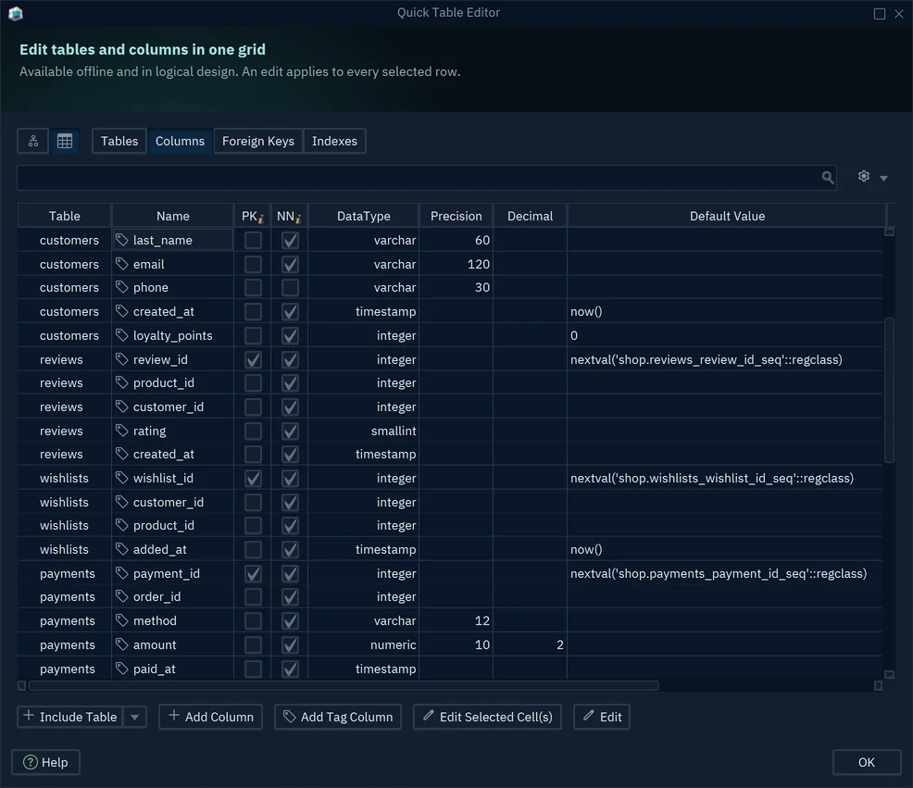Click Add Column button
Image resolution: width=913 pixels, height=788 pixels.
211,717
